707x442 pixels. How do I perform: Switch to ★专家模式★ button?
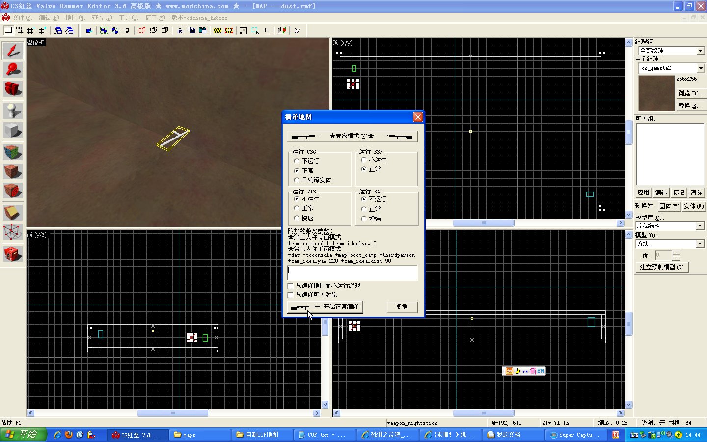pyautogui.click(x=352, y=136)
